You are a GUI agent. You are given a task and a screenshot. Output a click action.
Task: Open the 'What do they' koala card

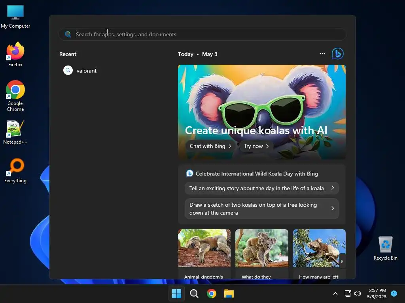(262, 254)
